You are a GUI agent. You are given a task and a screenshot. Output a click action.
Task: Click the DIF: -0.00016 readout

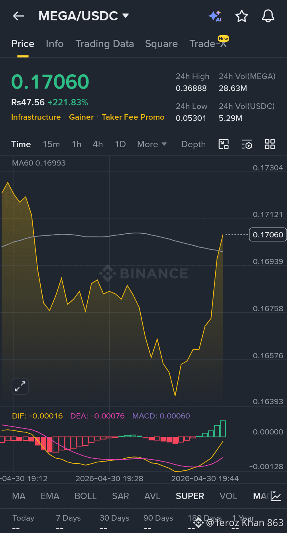(37, 416)
